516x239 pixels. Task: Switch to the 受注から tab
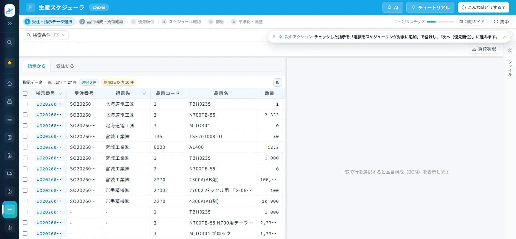tap(65, 66)
